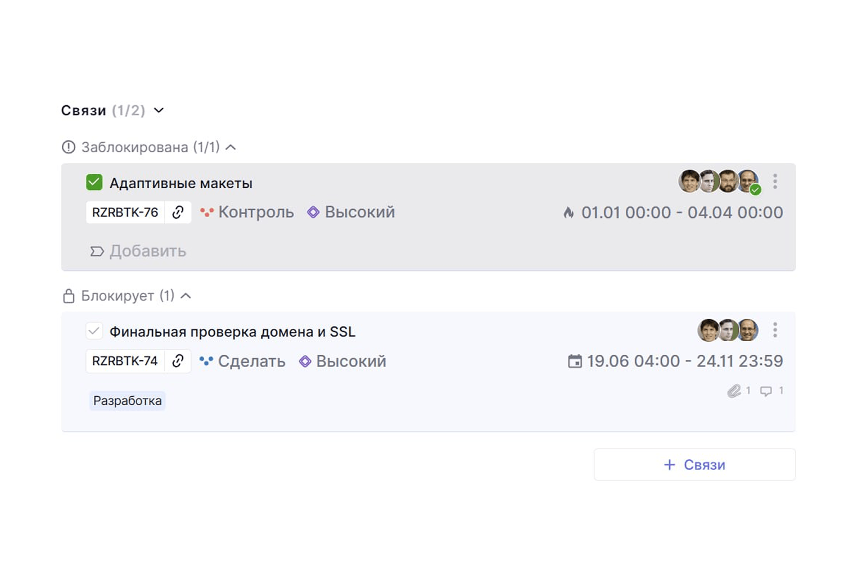The width and height of the screenshot is (858, 561).
Task: Click avatar with green check badge
Action: coord(749,181)
